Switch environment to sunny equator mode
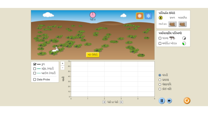 tap(139, 16)
